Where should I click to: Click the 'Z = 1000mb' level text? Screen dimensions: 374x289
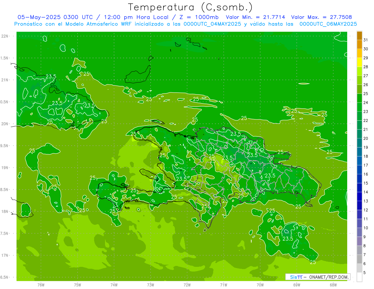coord(198,17)
